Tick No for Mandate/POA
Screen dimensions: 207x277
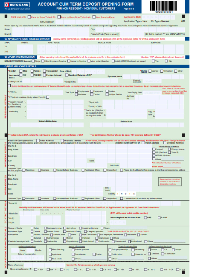(x=167, y=61)
